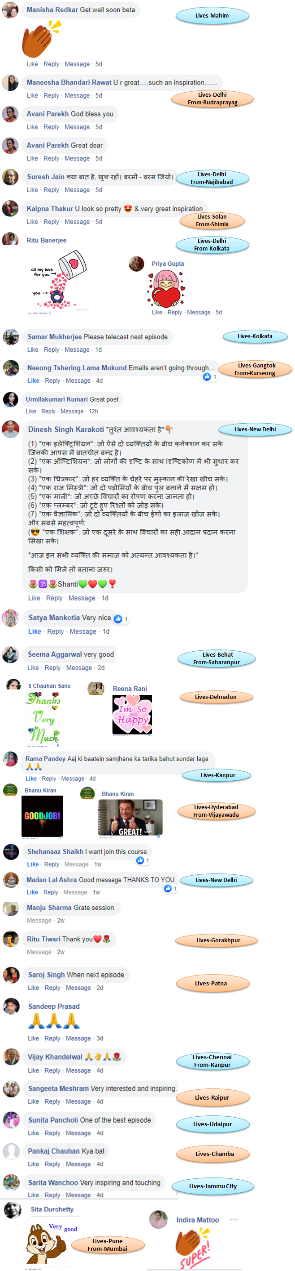Click Reply under Sunita Pancholi's comment

(x=52, y=1133)
